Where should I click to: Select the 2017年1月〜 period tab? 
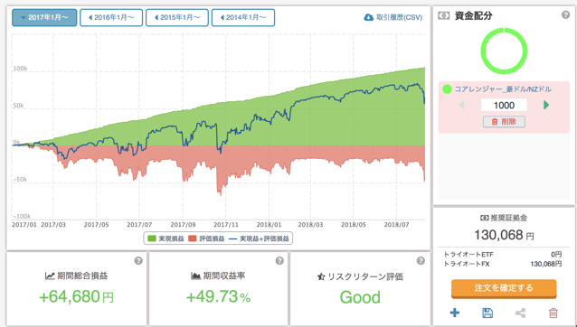(44, 18)
